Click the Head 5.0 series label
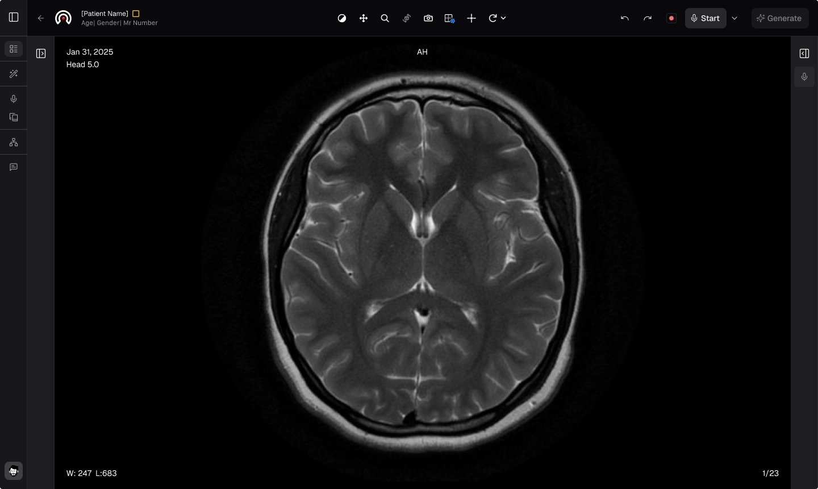 point(82,64)
